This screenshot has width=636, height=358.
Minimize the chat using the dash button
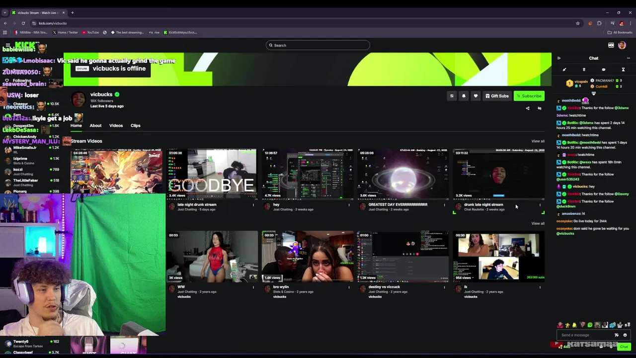[628, 58]
